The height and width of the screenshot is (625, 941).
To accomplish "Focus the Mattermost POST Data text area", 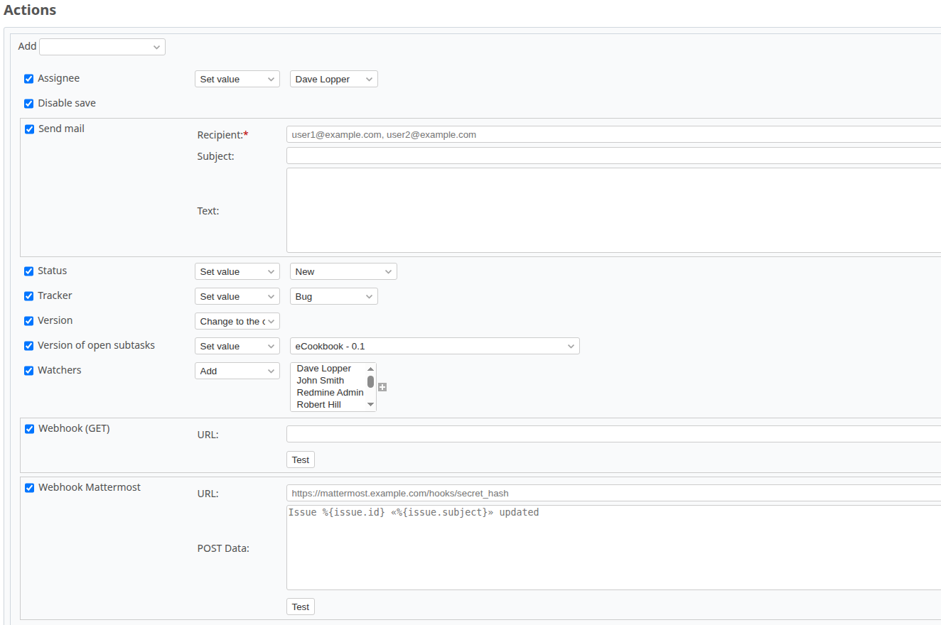I will (x=613, y=548).
